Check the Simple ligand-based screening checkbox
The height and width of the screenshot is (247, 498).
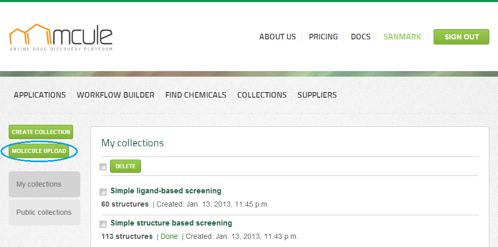[x=103, y=192]
